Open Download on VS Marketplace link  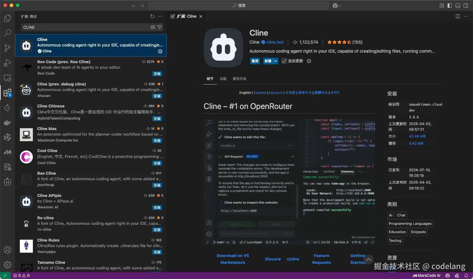[233, 259]
